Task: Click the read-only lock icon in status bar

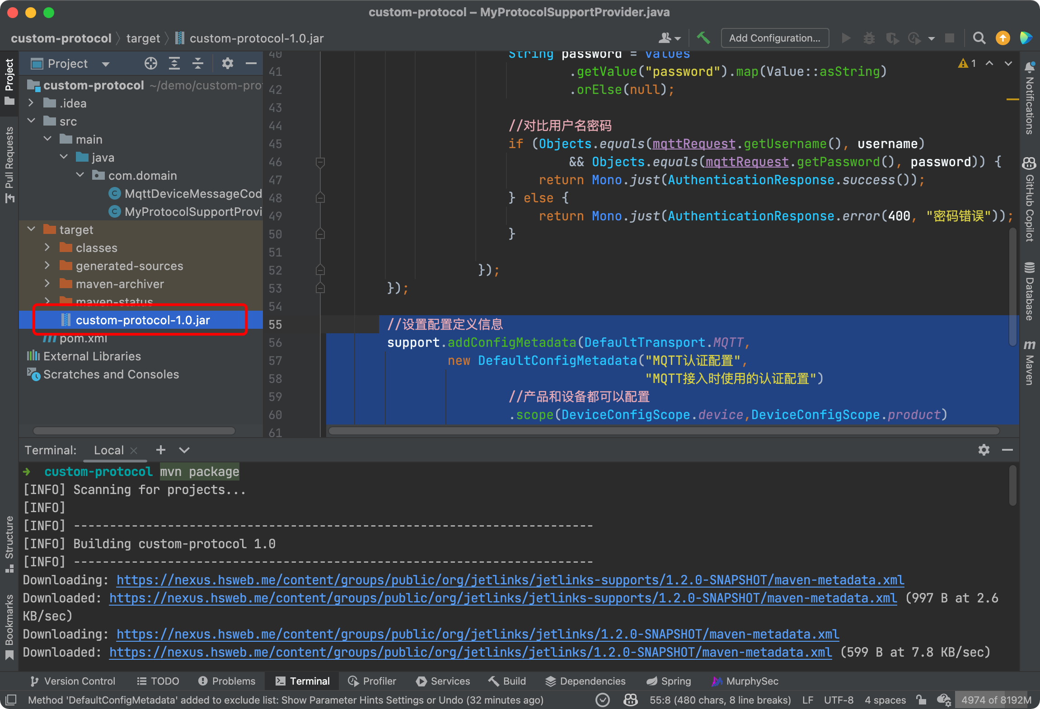Action: [921, 700]
